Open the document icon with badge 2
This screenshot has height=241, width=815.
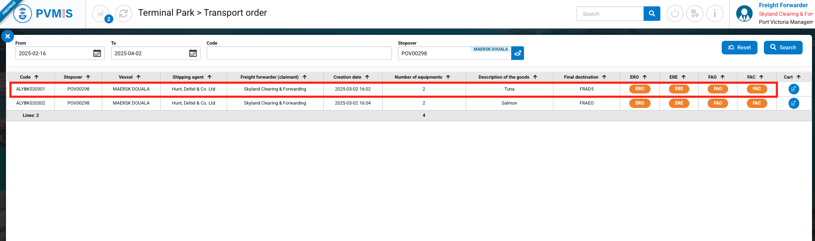[x=101, y=14]
